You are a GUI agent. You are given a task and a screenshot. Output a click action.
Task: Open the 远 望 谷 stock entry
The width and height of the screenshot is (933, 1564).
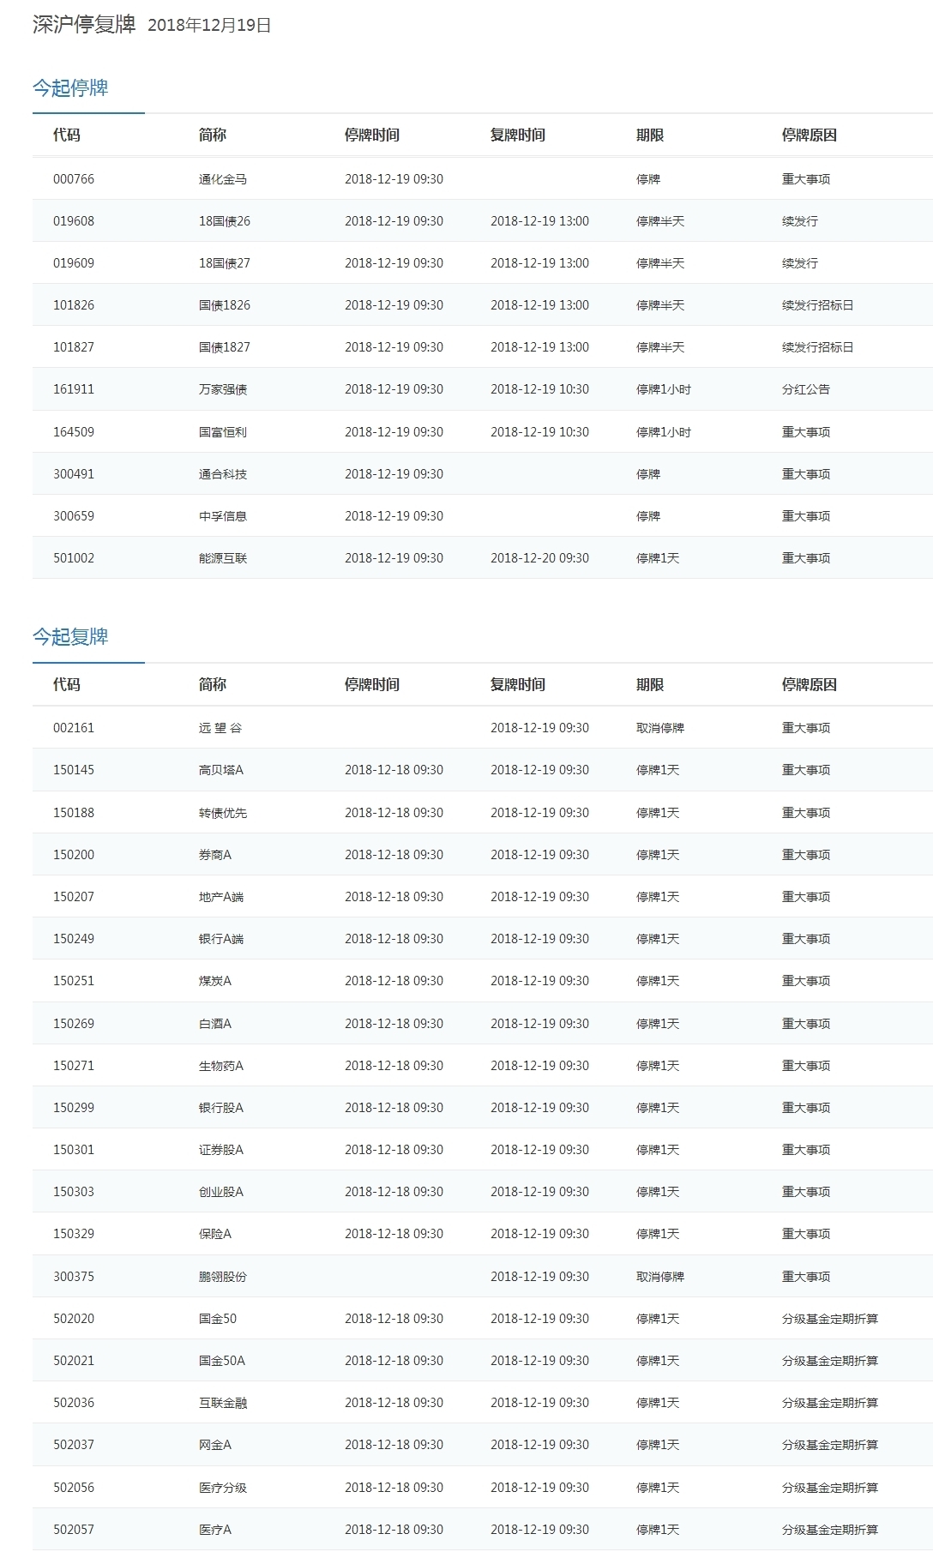220,728
